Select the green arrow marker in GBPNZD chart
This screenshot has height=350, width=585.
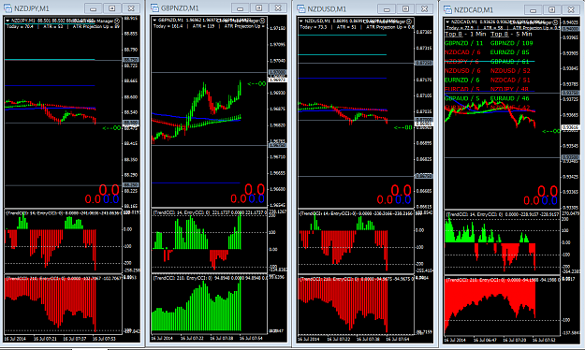point(256,84)
